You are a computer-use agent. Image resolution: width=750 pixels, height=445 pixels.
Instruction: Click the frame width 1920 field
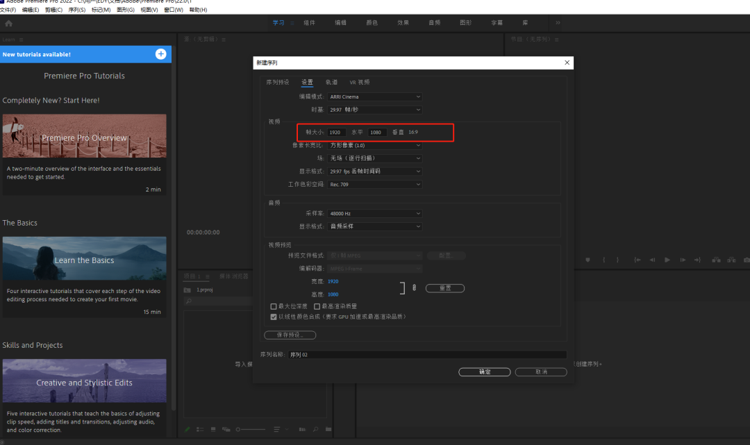pos(336,133)
